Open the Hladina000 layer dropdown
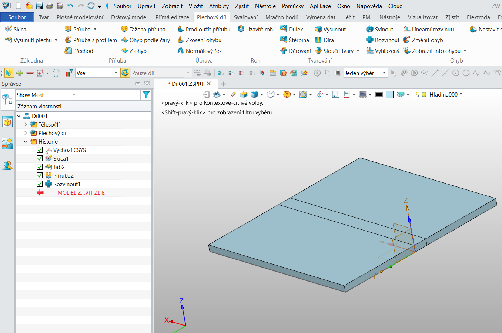502x333 pixels. [x=439, y=94]
